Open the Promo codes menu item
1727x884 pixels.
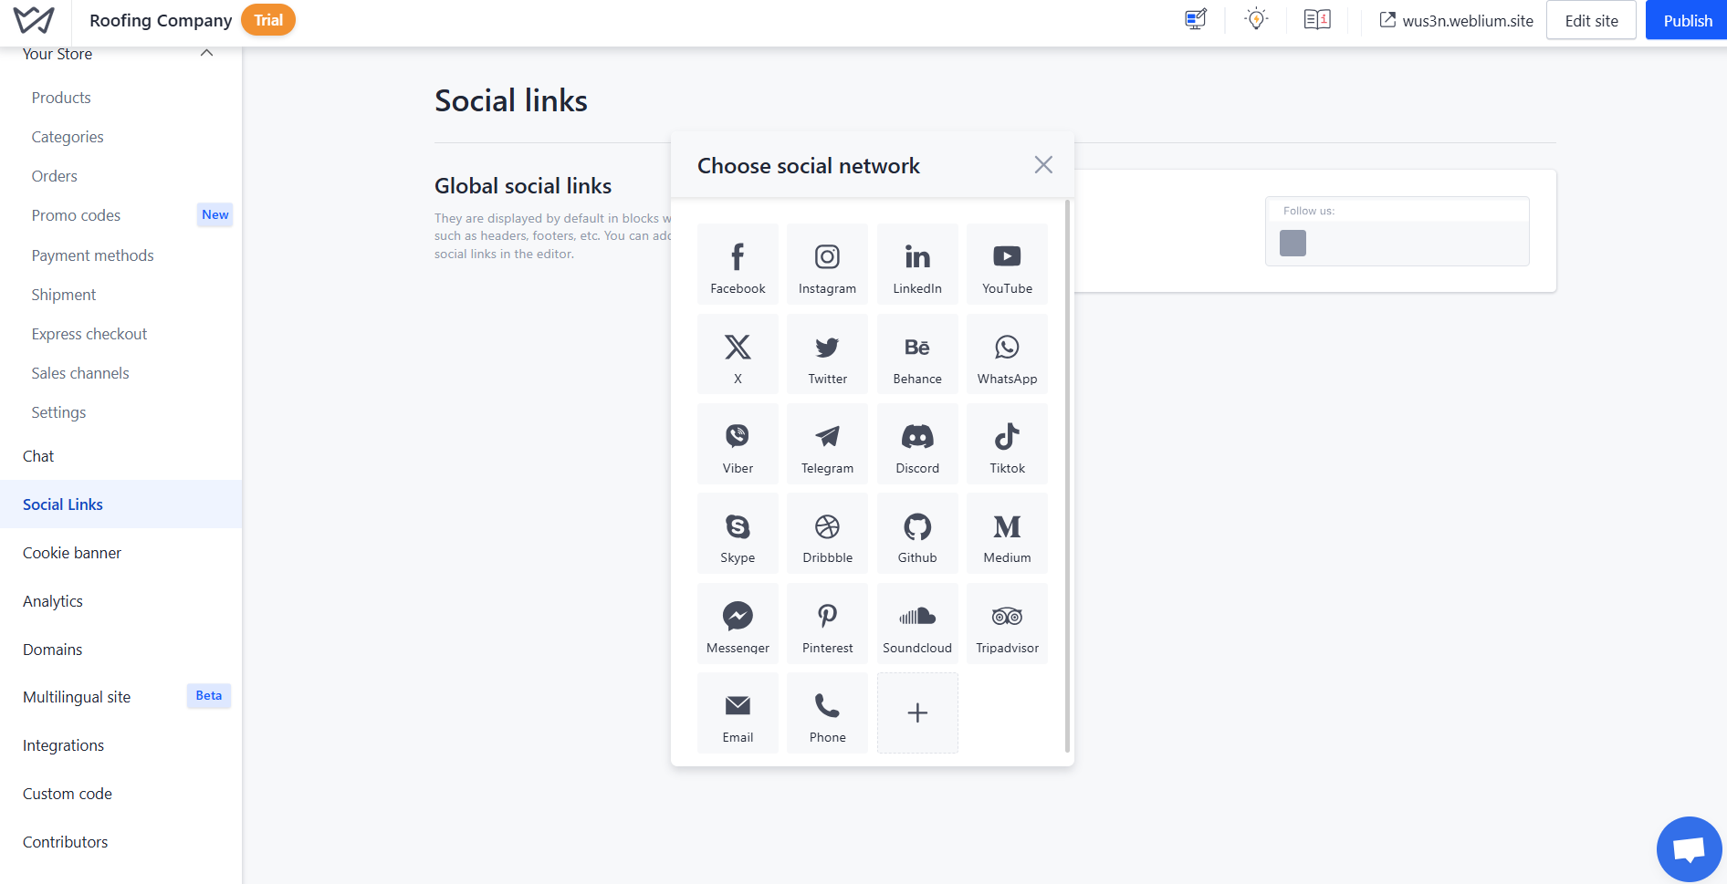pyautogui.click(x=76, y=215)
